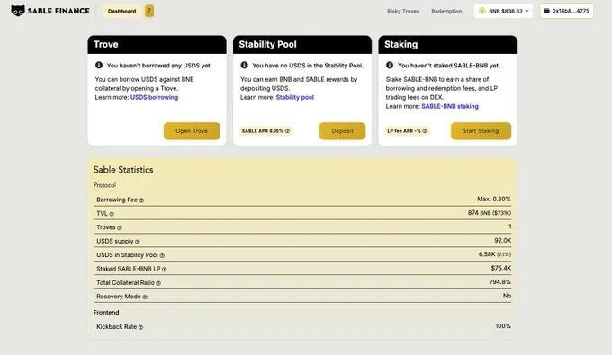The width and height of the screenshot is (612, 355).
Task: Follow the Stability pool learn more link
Action: 294,97
